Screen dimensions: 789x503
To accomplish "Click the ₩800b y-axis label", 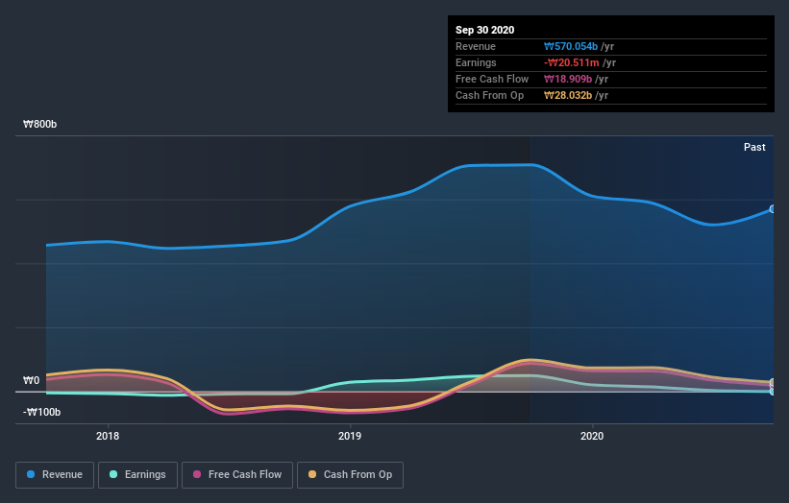I will [x=39, y=124].
